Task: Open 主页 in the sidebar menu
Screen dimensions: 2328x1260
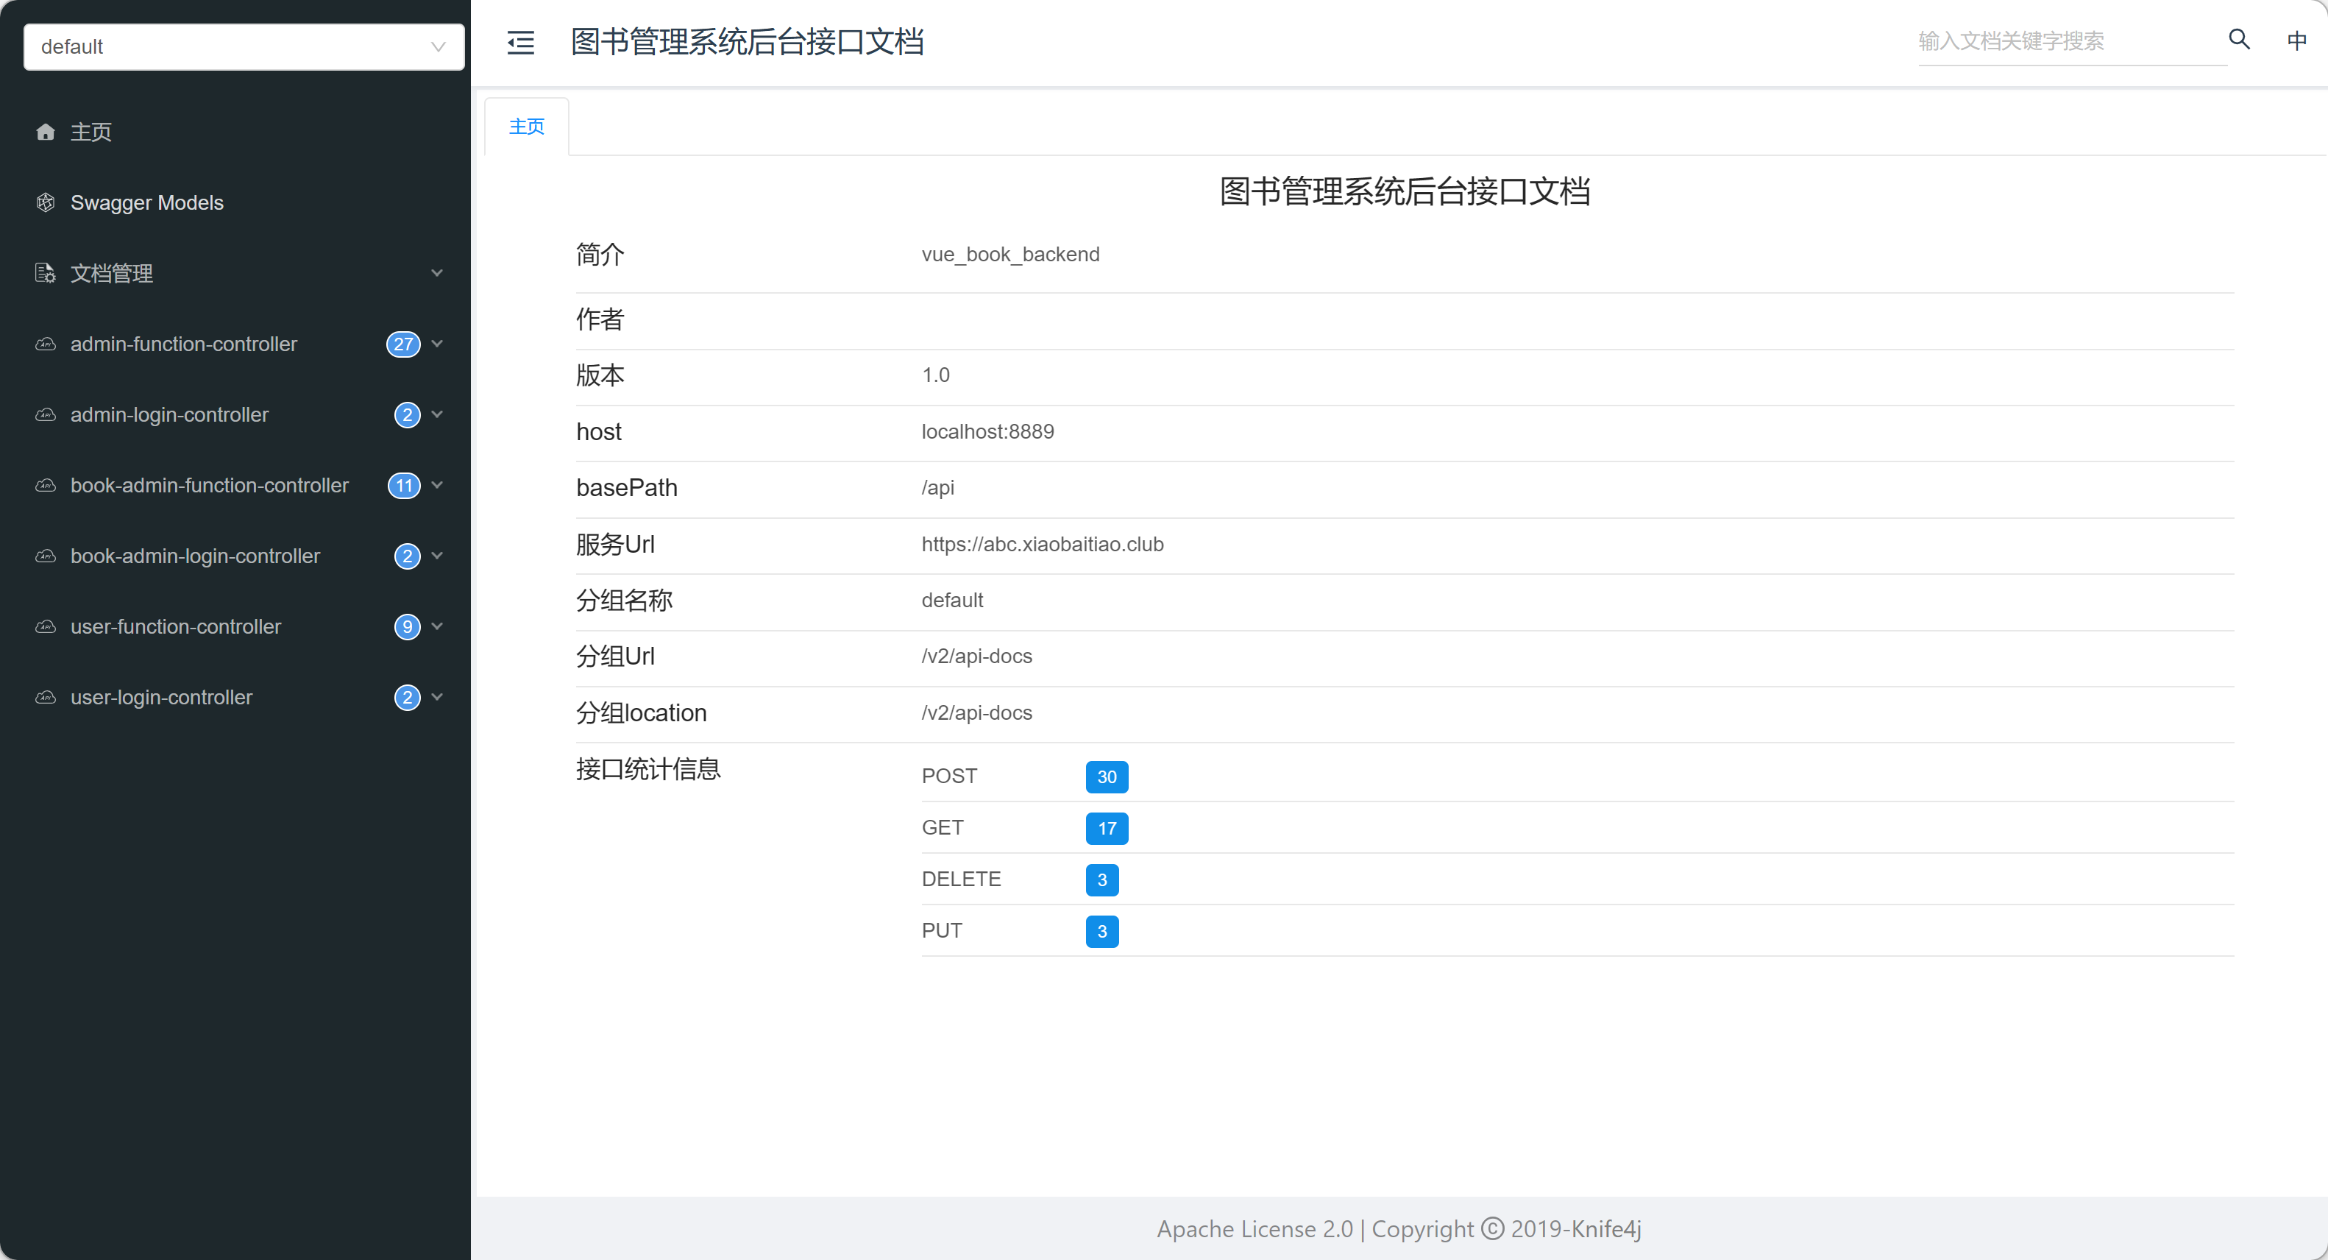Action: (235, 132)
